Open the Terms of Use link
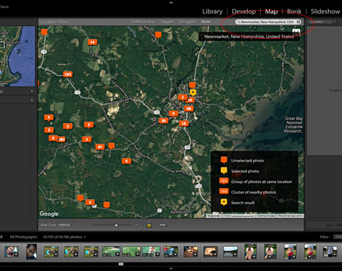The height and width of the screenshot is (271, 342). [x=266, y=216]
